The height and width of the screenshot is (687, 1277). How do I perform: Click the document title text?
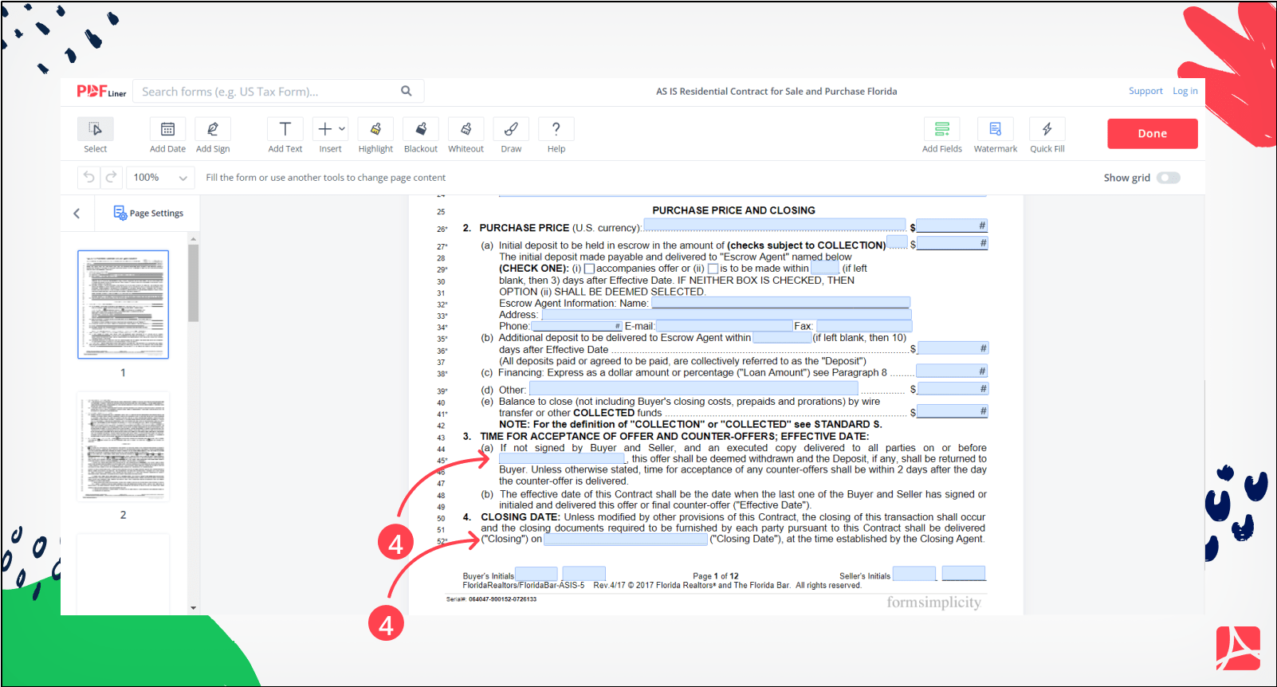tap(776, 92)
